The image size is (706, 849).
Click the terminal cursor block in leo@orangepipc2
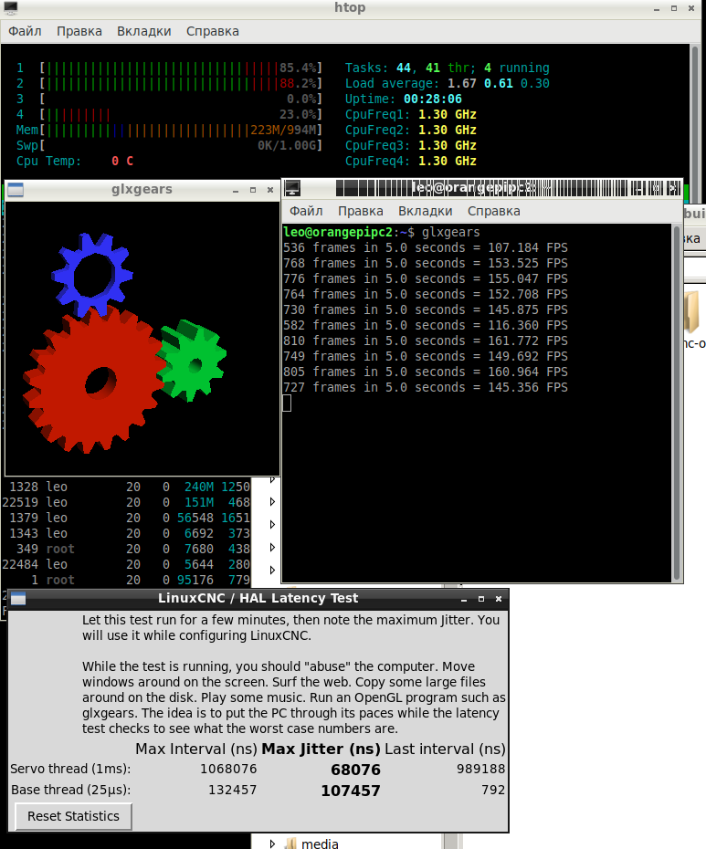(x=287, y=404)
